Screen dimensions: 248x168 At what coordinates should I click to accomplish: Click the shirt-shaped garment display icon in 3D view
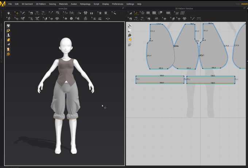coord(8,26)
